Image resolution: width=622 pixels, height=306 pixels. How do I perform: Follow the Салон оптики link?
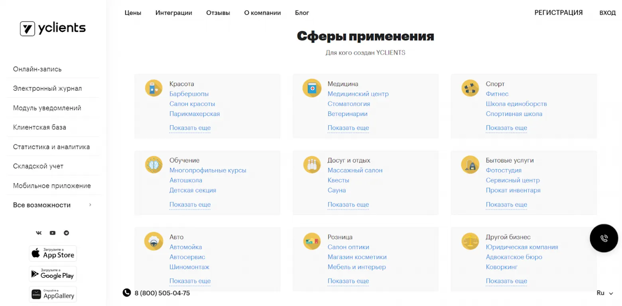tap(348, 247)
